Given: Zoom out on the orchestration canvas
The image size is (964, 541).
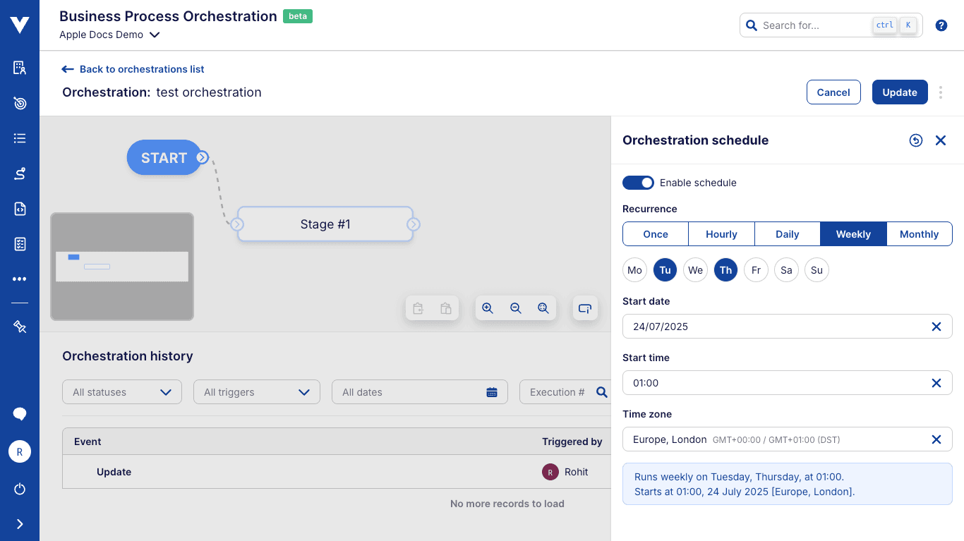Looking at the screenshot, I should 515,308.
